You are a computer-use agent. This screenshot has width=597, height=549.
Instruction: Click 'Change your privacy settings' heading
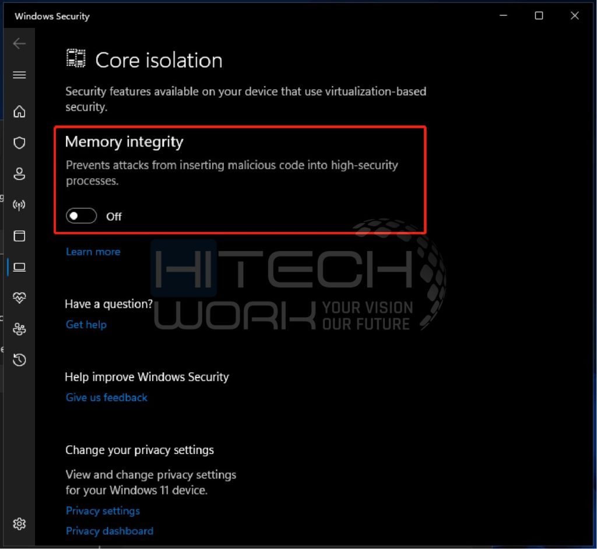click(x=139, y=450)
